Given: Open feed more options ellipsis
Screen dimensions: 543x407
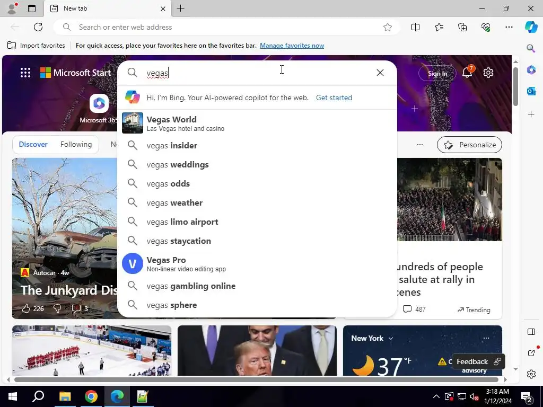Looking at the screenshot, I should (420, 145).
